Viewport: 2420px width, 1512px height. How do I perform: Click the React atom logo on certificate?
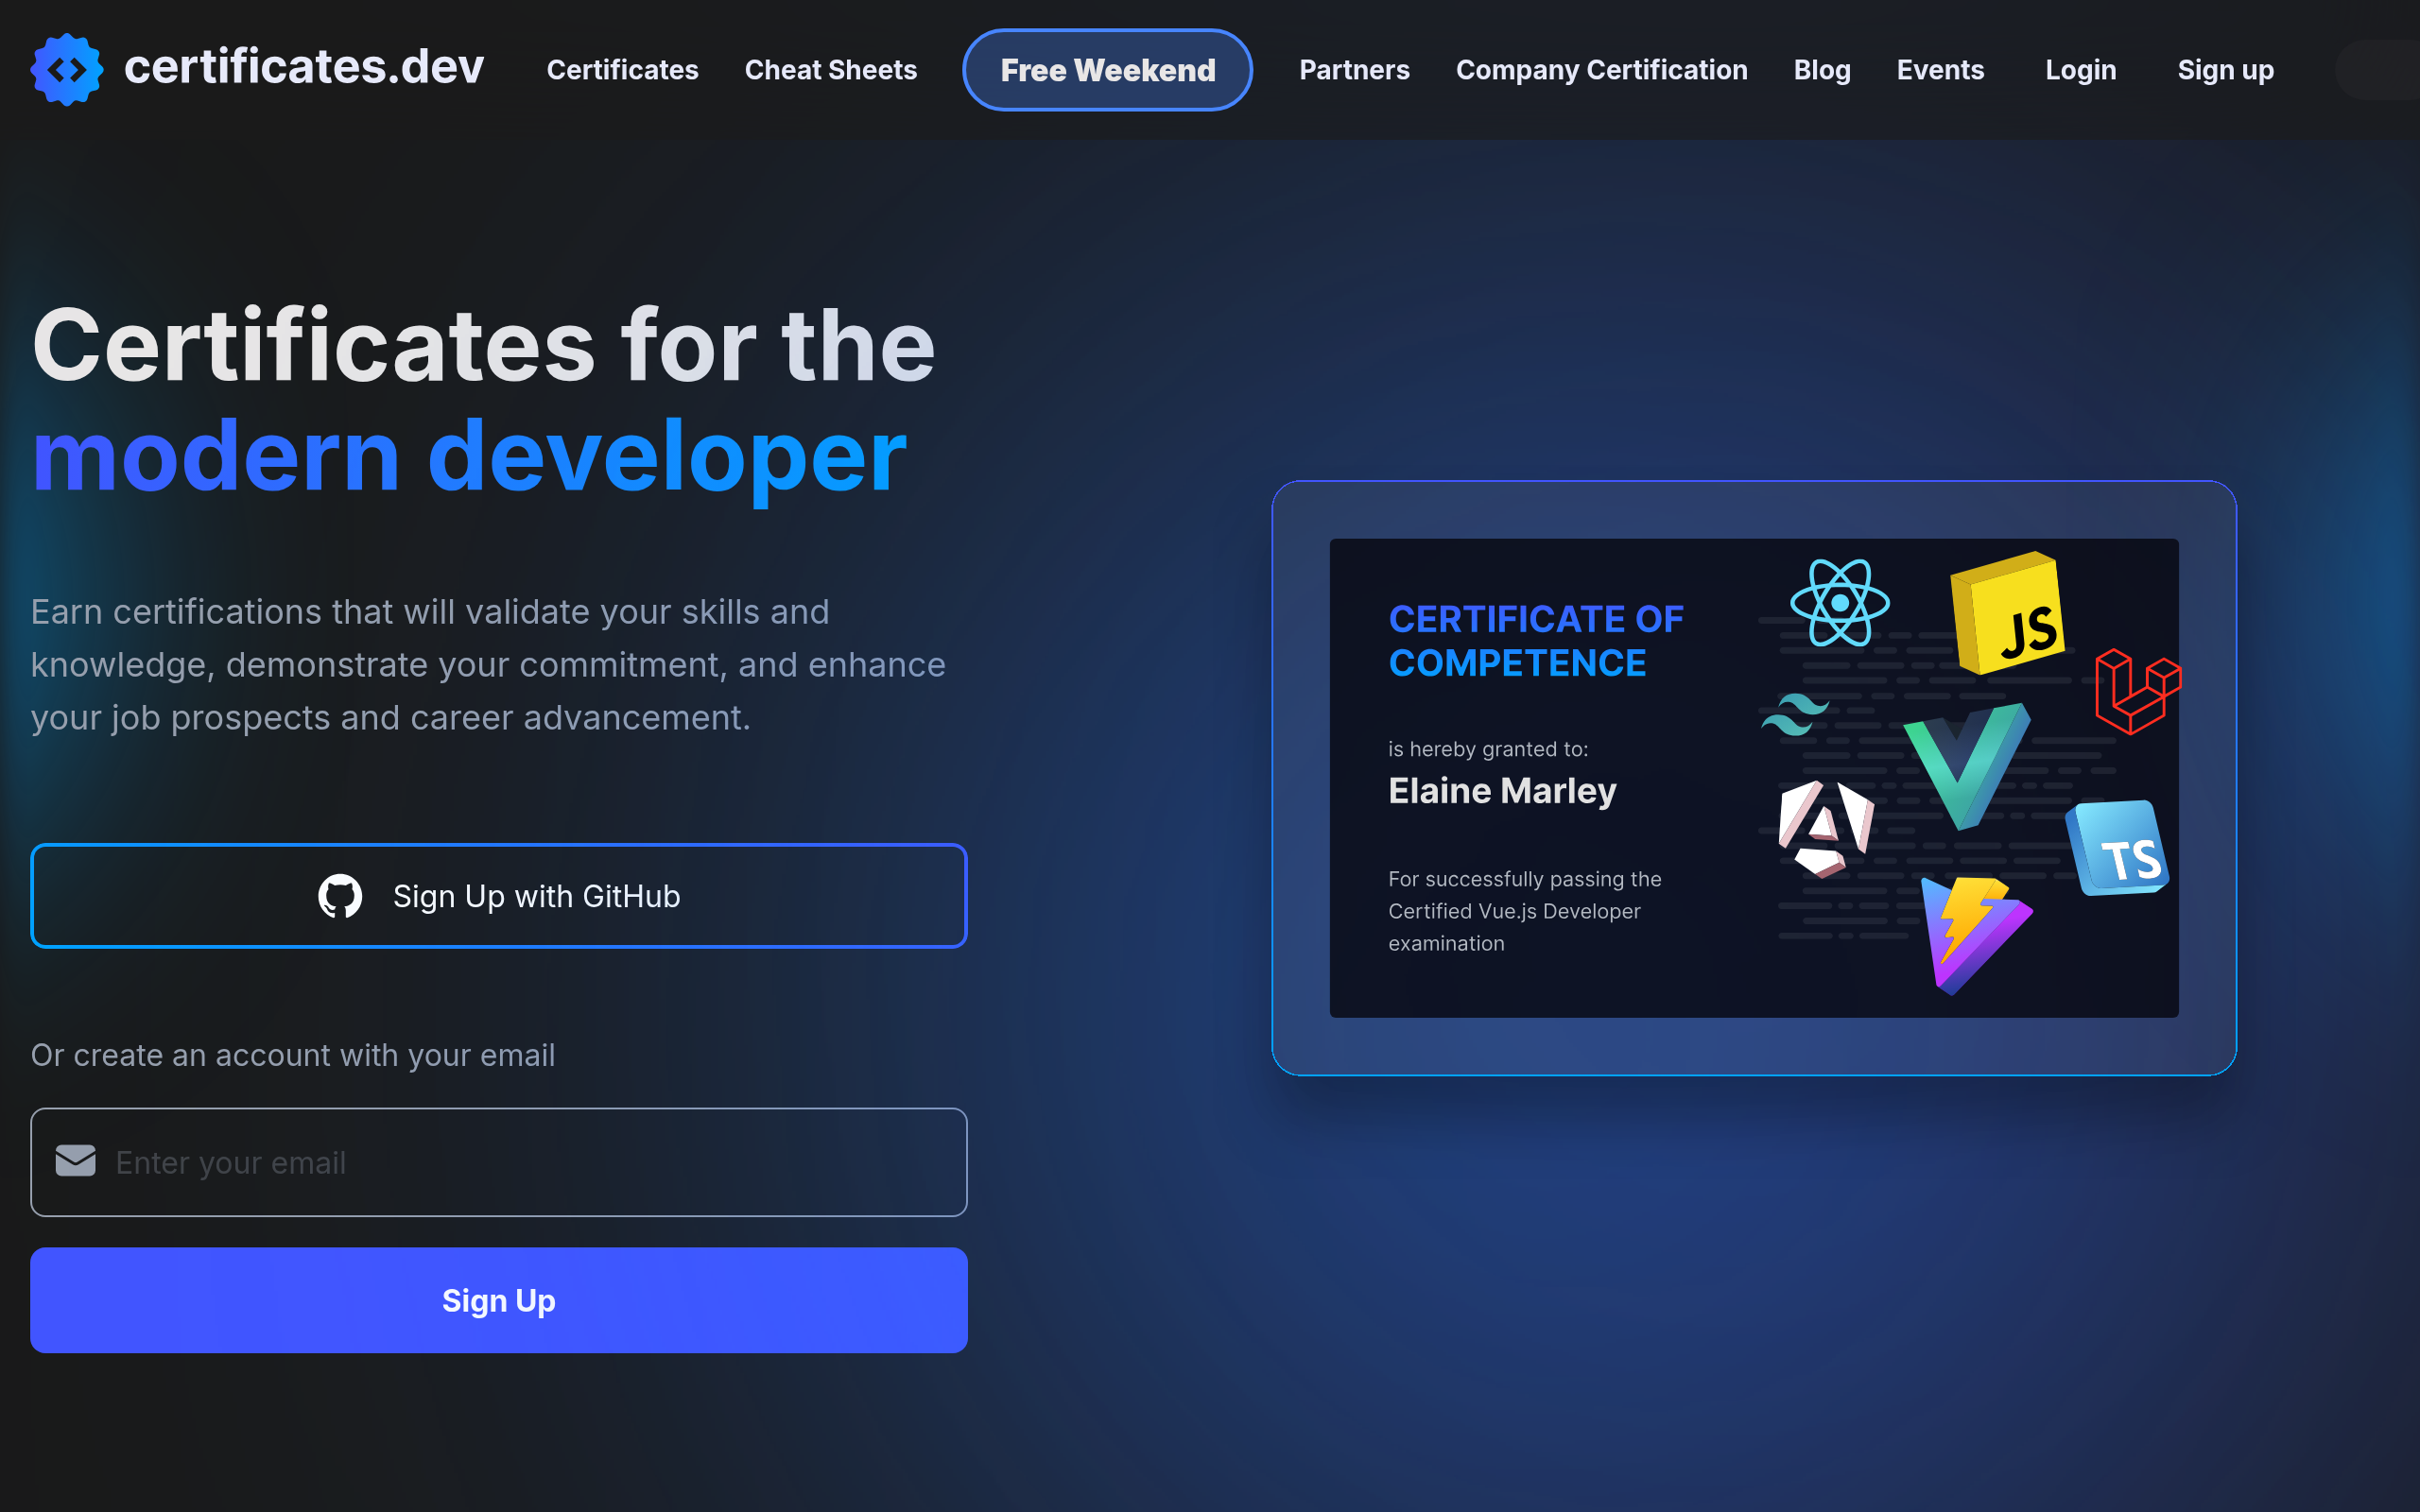coord(1839,602)
